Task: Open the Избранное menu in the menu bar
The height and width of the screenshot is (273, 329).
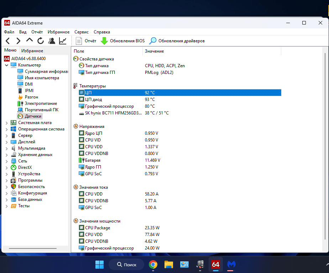Action: (x=58, y=32)
